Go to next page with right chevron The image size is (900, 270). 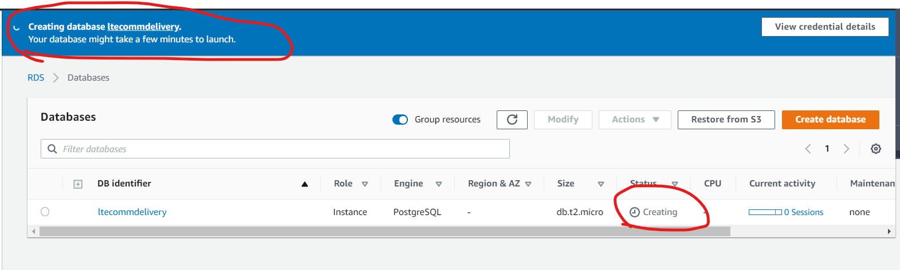click(x=846, y=149)
